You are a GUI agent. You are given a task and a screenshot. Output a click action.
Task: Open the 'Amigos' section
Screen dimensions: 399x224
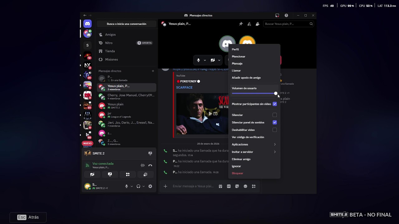click(127, 35)
